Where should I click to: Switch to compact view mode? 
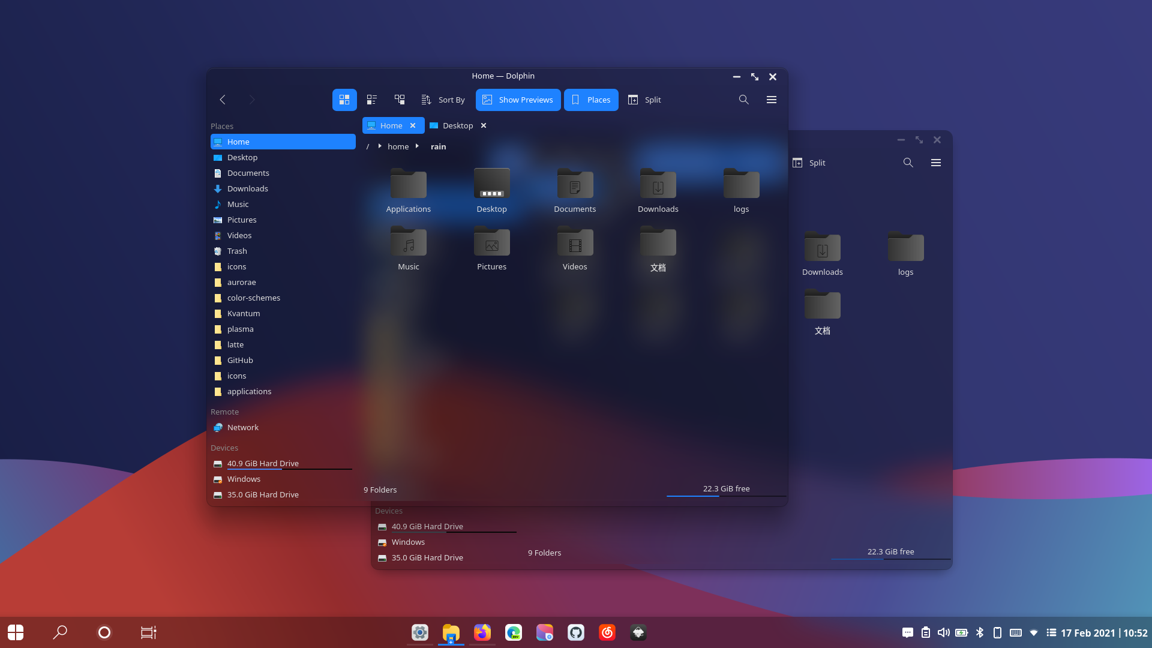click(x=372, y=100)
